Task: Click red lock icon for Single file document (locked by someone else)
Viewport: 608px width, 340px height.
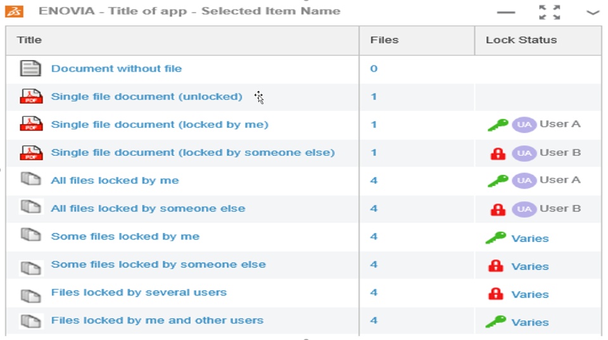Action: point(498,153)
